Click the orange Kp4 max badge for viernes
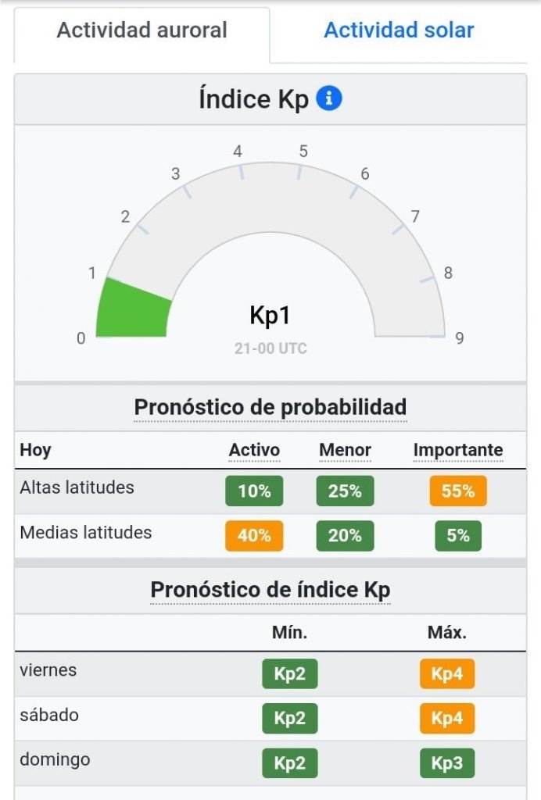Screen dimensions: 541x800 446,674
